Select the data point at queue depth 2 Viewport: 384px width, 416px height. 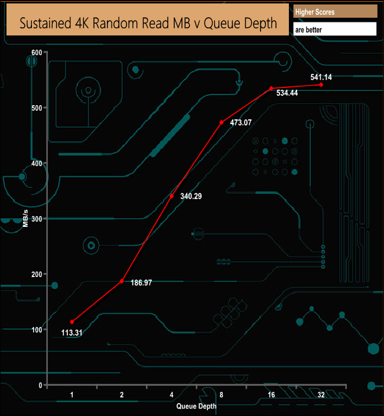(x=122, y=281)
